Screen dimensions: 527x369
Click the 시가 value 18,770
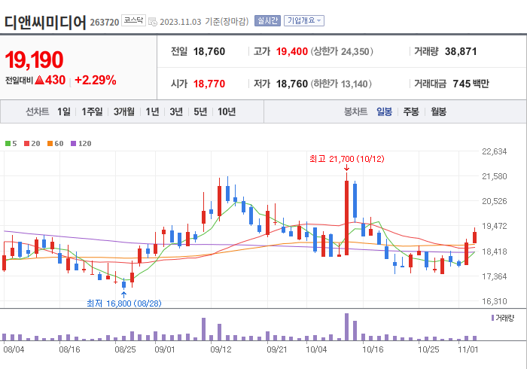[209, 84]
